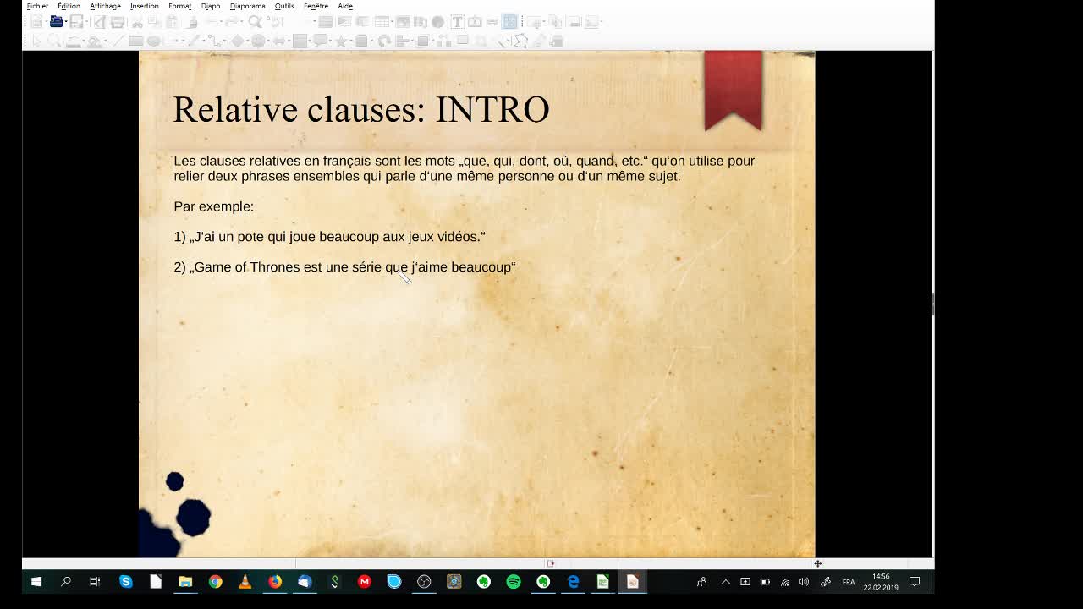
Task: Choose the Star shapes tool
Action: pyautogui.click(x=341, y=41)
